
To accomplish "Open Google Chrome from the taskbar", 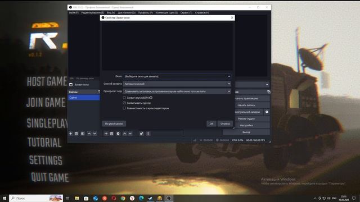I will [123, 198].
